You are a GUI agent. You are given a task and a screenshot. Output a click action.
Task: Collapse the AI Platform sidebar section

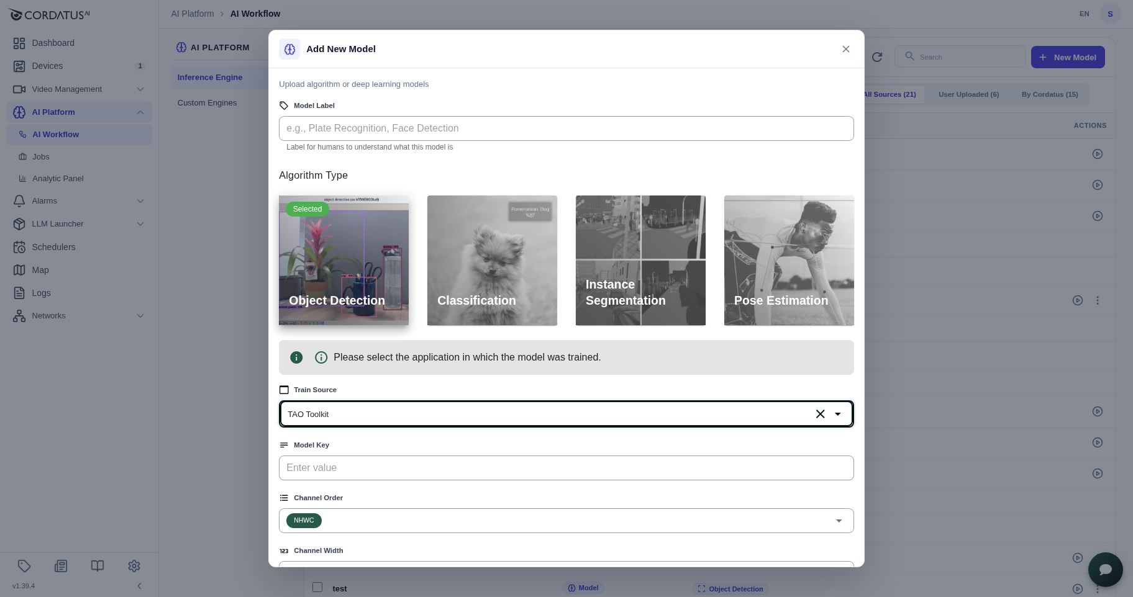point(140,112)
